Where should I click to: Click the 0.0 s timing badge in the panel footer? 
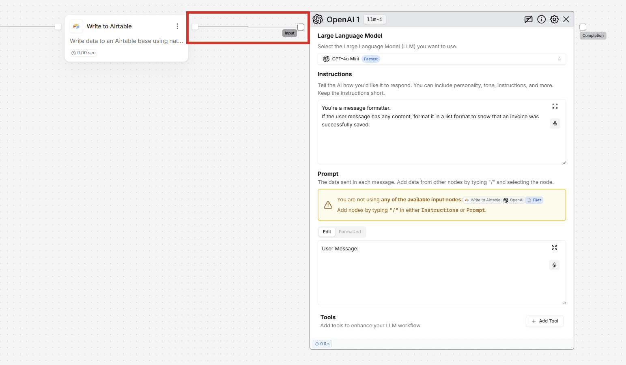(x=322, y=344)
